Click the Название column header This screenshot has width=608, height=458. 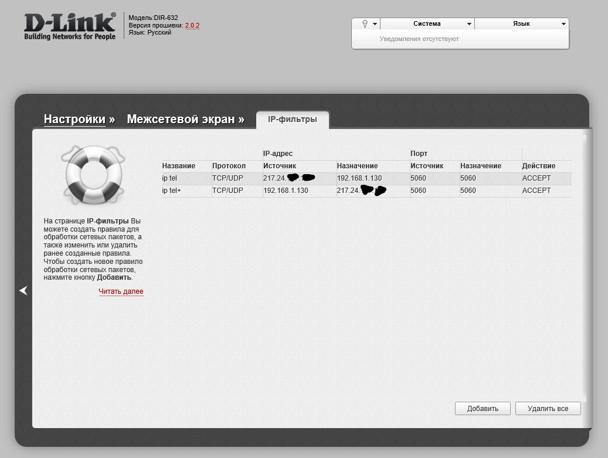[178, 166]
